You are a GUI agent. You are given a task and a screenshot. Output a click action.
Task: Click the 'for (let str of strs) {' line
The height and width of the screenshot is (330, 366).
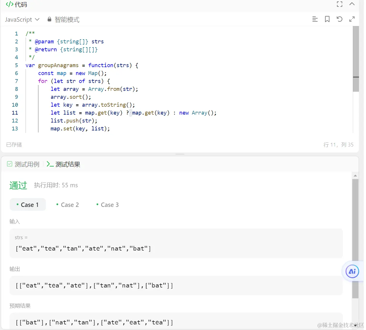click(74, 81)
